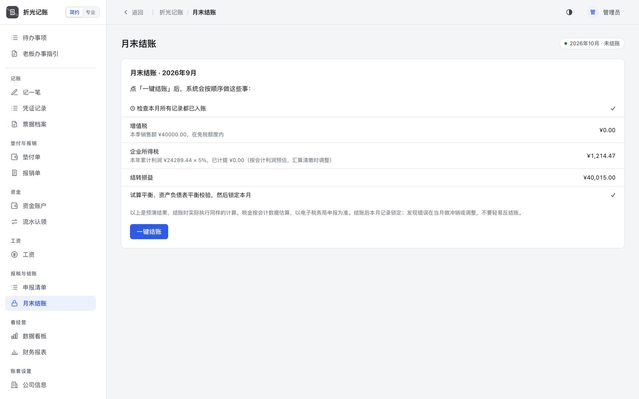
Task: Click the 财务报表 chart icon
Action: coord(14,352)
